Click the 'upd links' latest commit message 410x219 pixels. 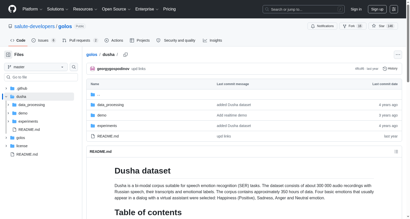click(138, 69)
